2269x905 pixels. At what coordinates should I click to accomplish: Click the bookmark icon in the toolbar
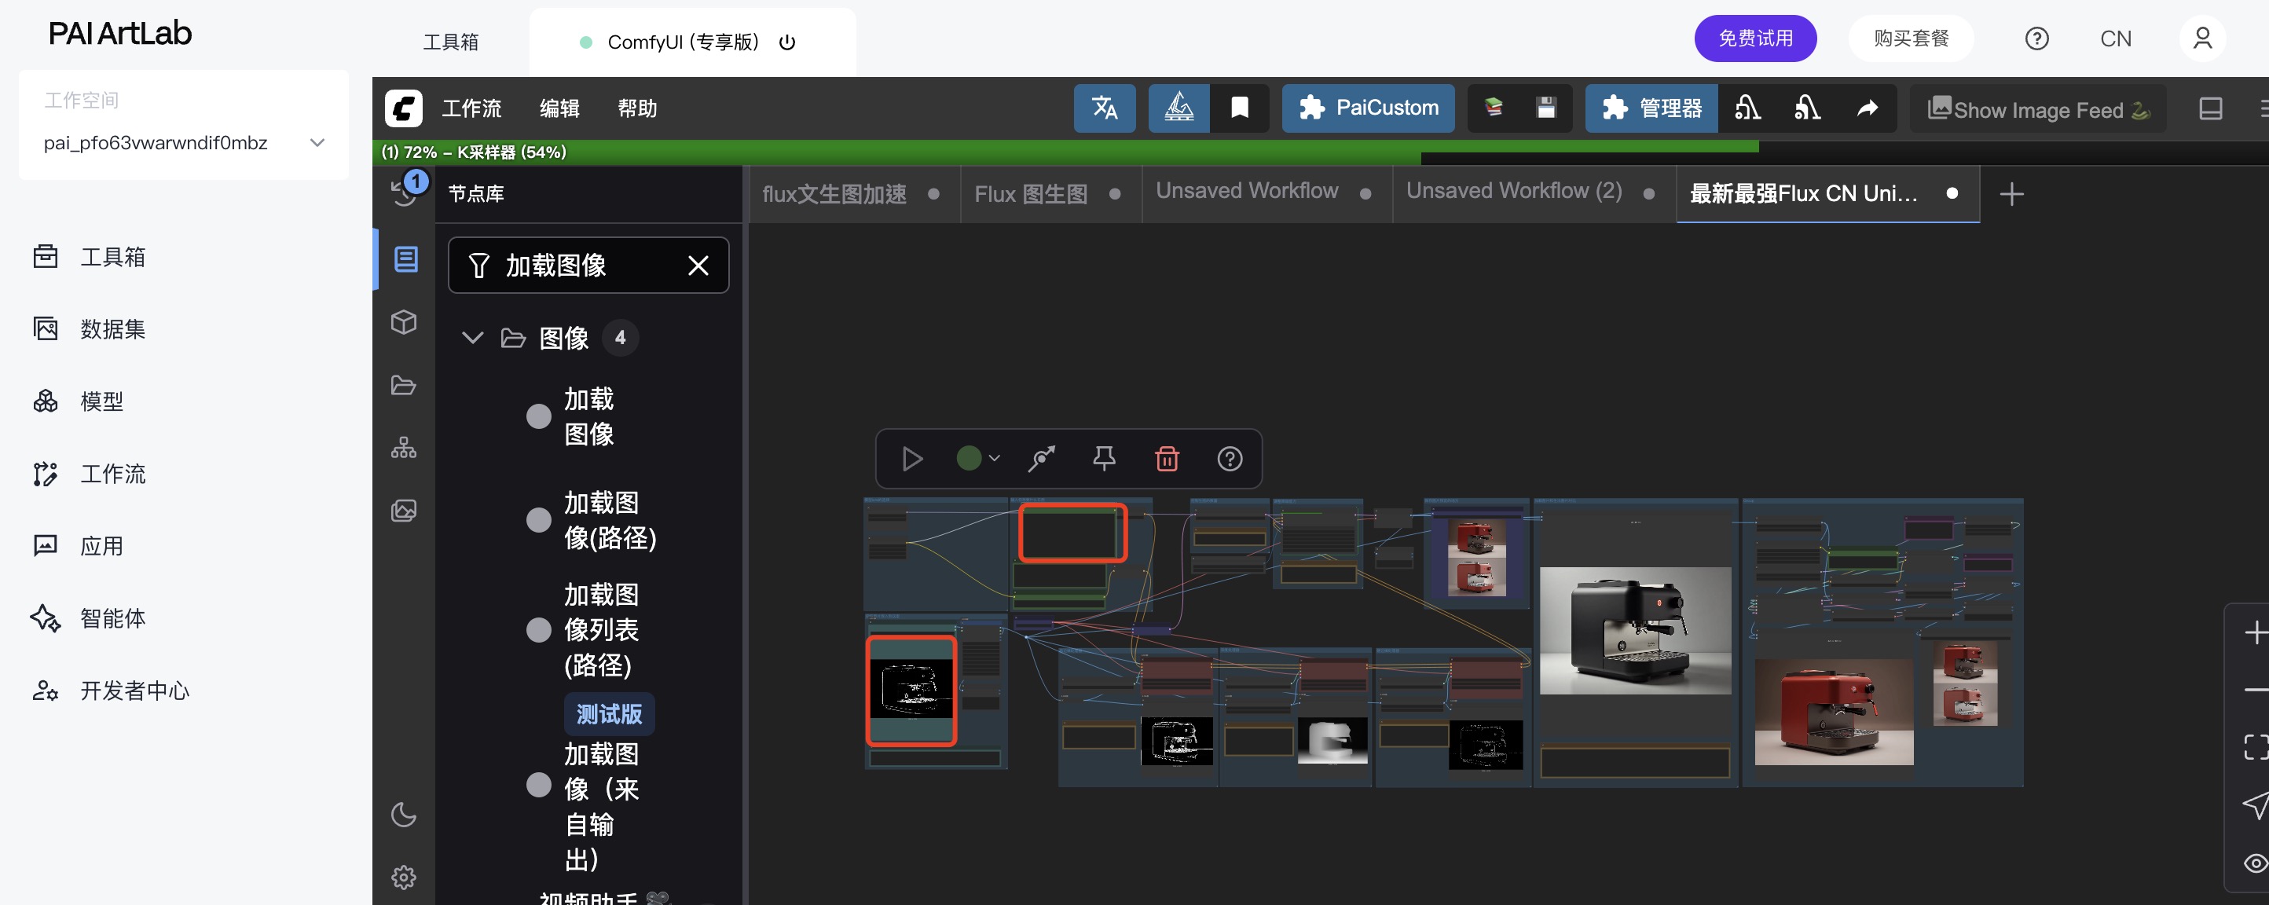pos(1238,108)
